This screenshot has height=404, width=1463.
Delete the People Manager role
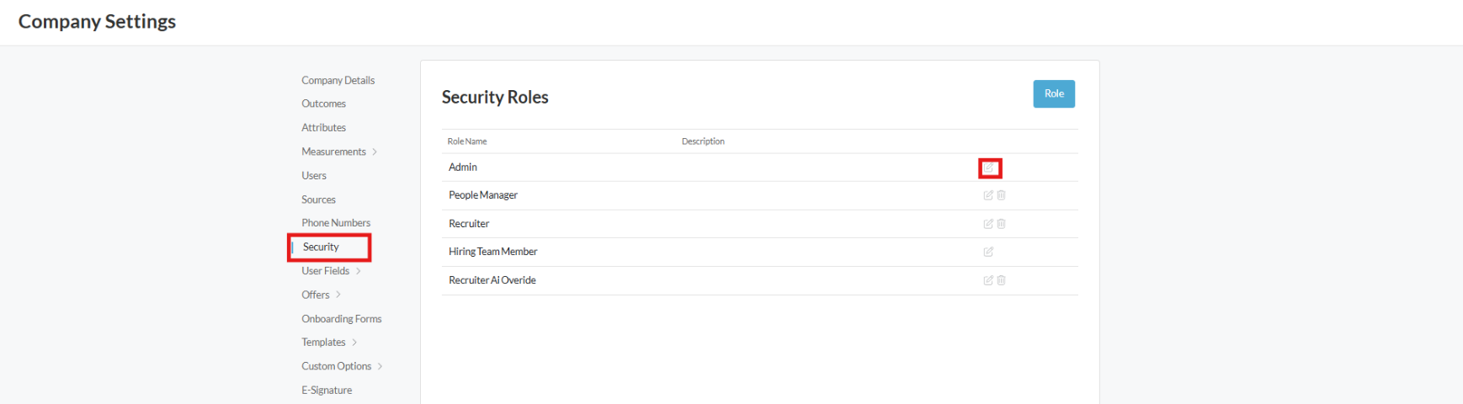(1001, 195)
